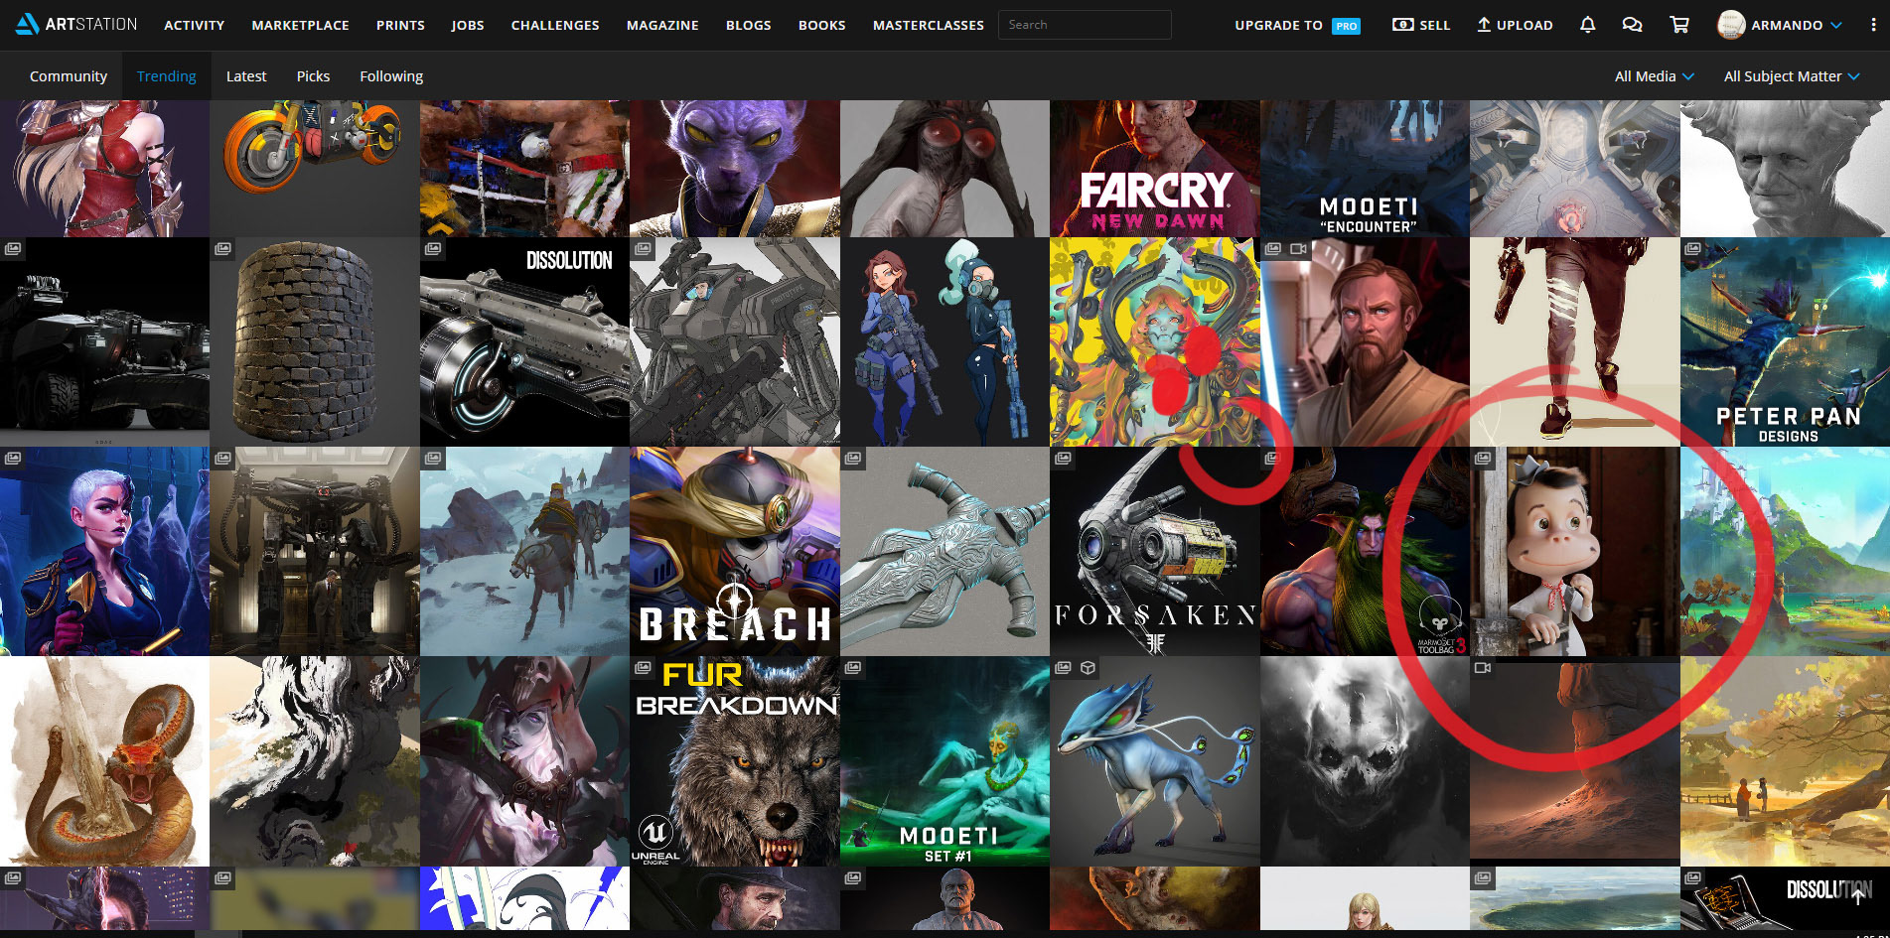The width and height of the screenshot is (1890, 938).
Task: Go to Marketplace
Action: coord(300,25)
